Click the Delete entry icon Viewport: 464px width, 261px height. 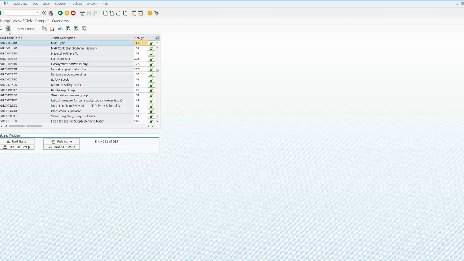52,29
